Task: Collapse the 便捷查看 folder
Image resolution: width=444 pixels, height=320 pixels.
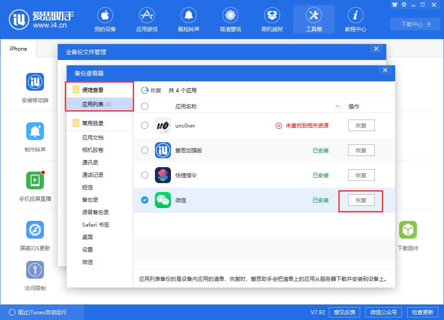Action: click(x=76, y=90)
